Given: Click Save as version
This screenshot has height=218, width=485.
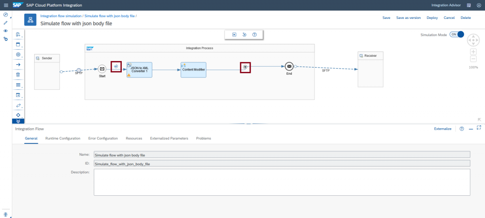Looking at the screenshot, I should [x=408, y=18].
